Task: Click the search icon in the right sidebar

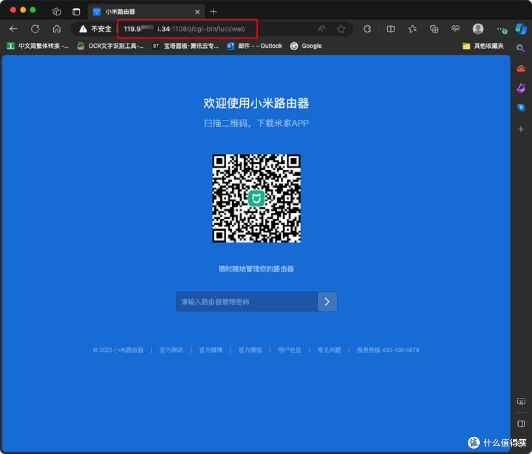Action: (x=521, y=48)
